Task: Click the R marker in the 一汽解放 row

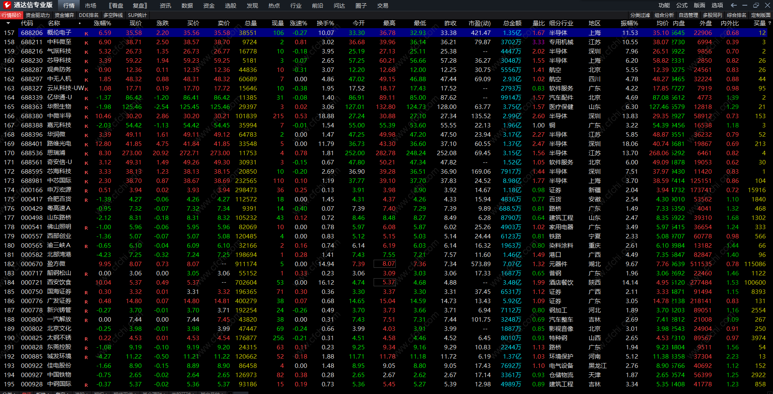Action: coord(86,320)
